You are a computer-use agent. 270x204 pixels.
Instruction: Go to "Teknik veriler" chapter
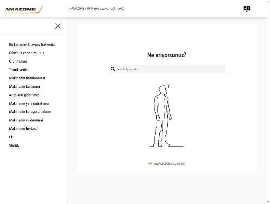click(x=19, y=69)
